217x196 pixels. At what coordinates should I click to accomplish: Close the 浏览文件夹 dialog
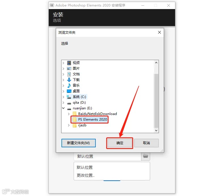point(159,32)
